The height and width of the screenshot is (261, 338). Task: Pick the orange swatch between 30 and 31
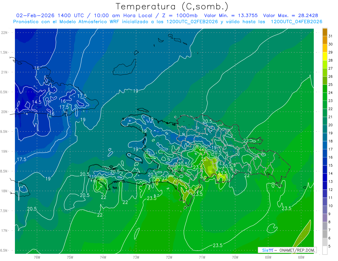(325, 40)
